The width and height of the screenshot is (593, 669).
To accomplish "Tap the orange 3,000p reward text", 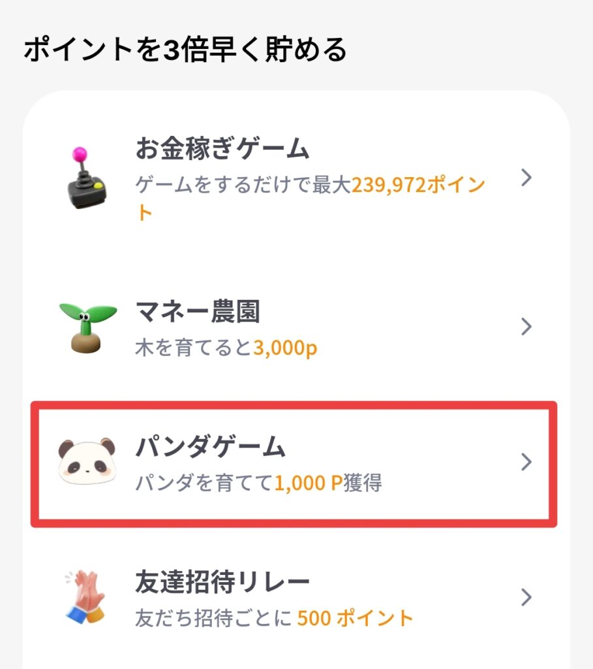I will tap(284, 348).
